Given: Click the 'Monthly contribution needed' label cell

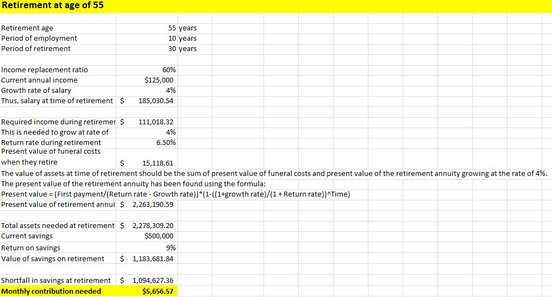Looking at the screenshot, I should 51,292.
